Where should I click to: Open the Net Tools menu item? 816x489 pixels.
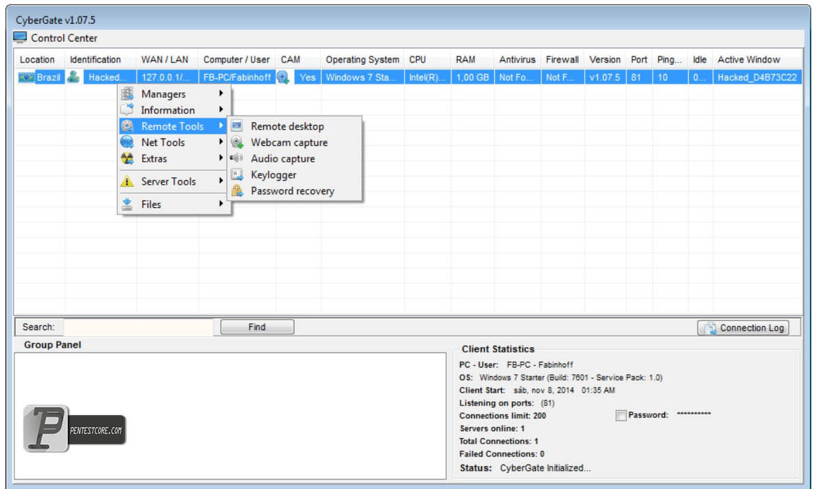tap(173, 142)
